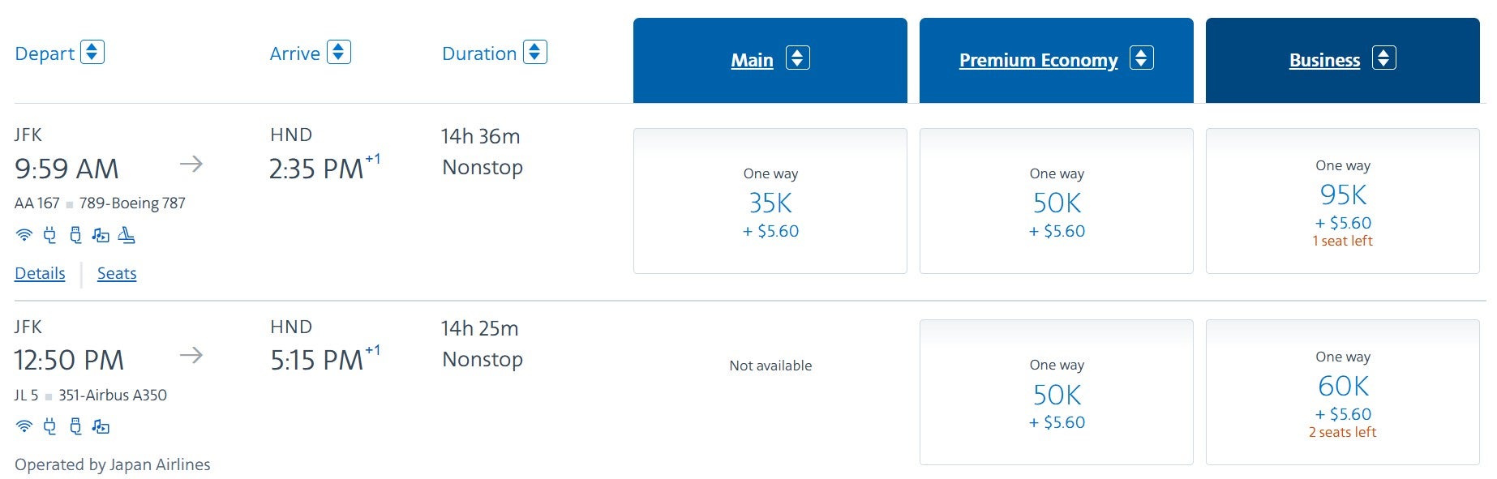Toggle the Depart column sort control

92,52
